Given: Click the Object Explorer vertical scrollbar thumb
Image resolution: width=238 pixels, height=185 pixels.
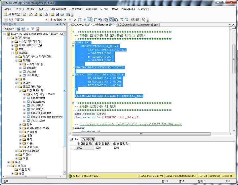Looking at the screenshot, I should tap(64, 91).
